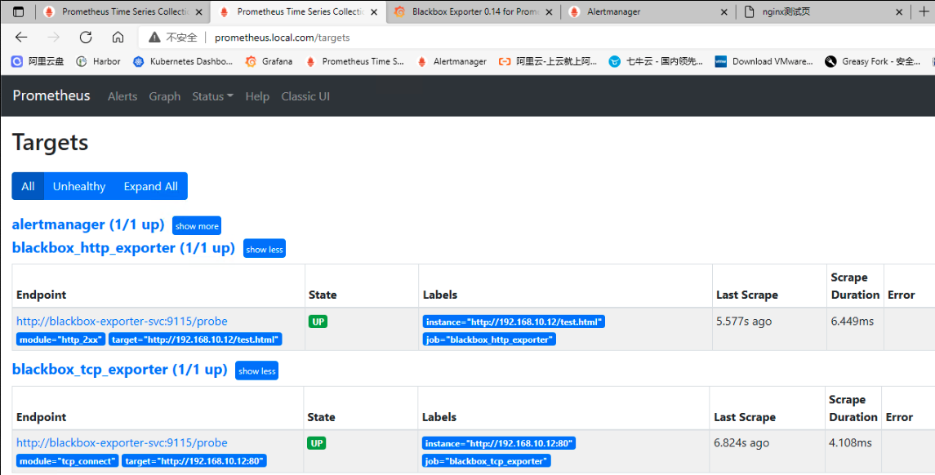
Task: Click job="blackbox_tcp_exporter" label
Action: coord(487,461)
